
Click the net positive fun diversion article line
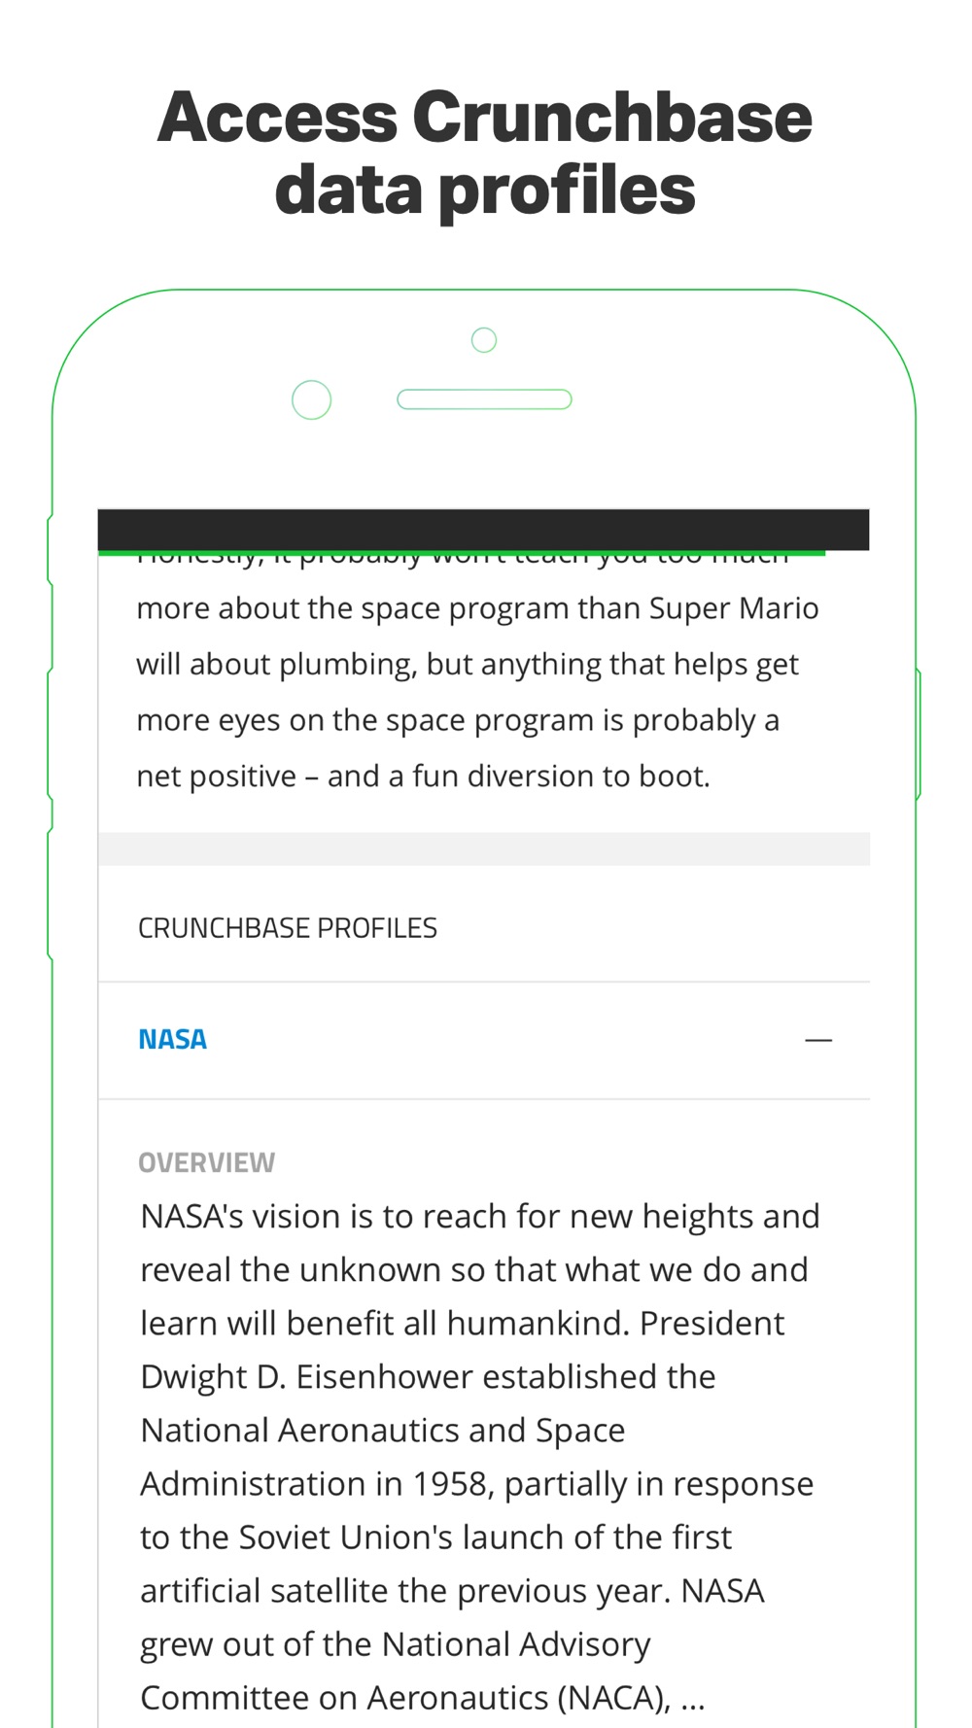[x=423, y=777]
